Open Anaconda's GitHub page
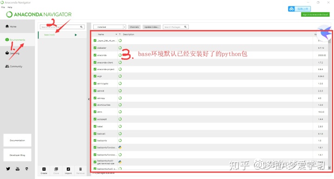Viewport: 334px width, 179px height. (x=26, y=169)
